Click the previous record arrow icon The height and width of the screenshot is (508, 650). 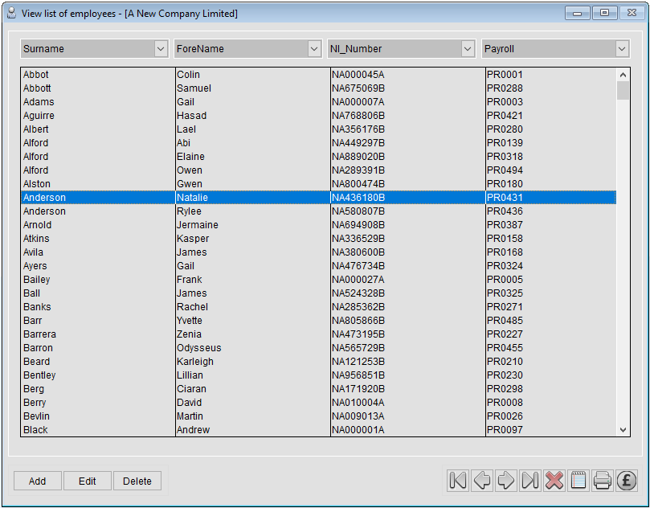481,480
